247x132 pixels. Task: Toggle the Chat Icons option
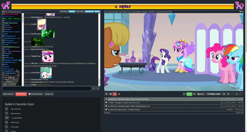point(64,12)
